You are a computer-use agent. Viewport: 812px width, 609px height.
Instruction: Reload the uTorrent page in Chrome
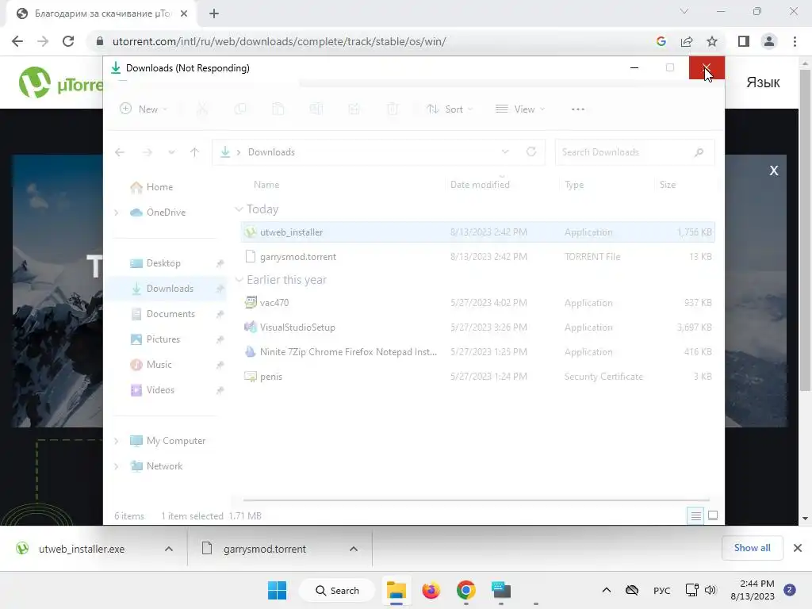(x=68, y=41)
